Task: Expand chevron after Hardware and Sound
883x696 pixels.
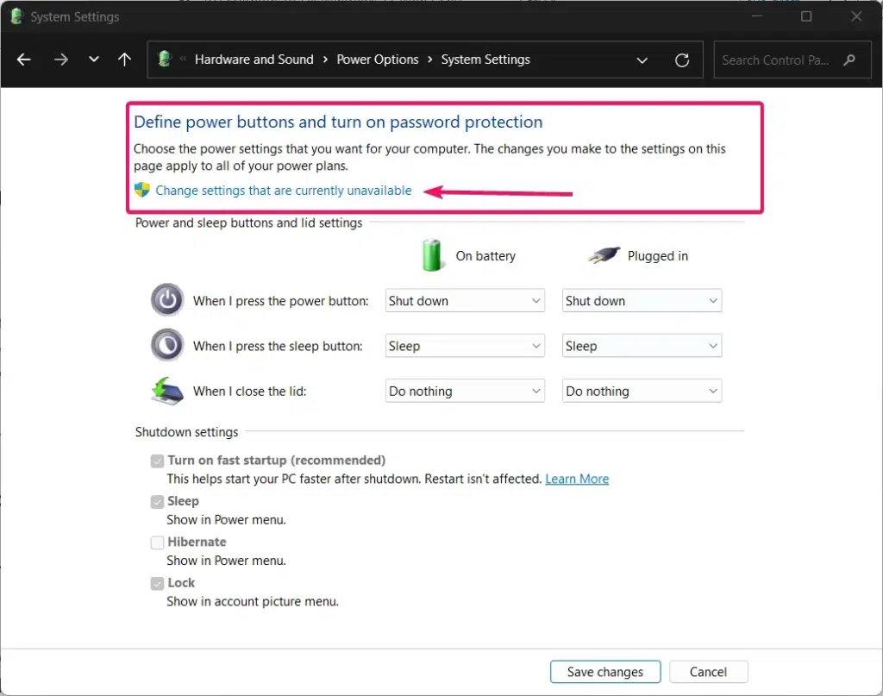Action: [325, 60]
